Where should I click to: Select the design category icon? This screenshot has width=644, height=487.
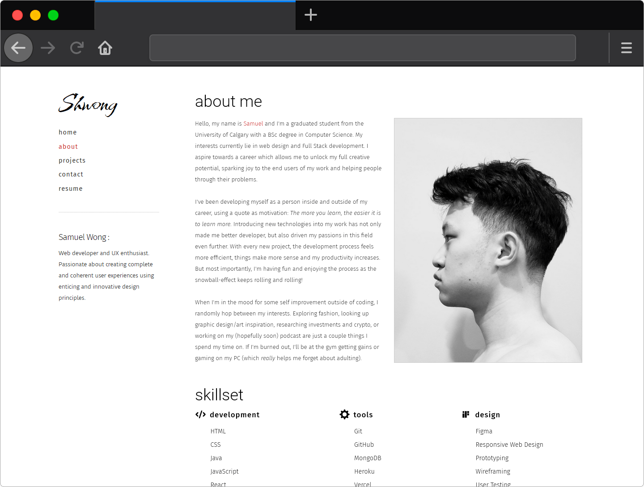pos(466,414)
